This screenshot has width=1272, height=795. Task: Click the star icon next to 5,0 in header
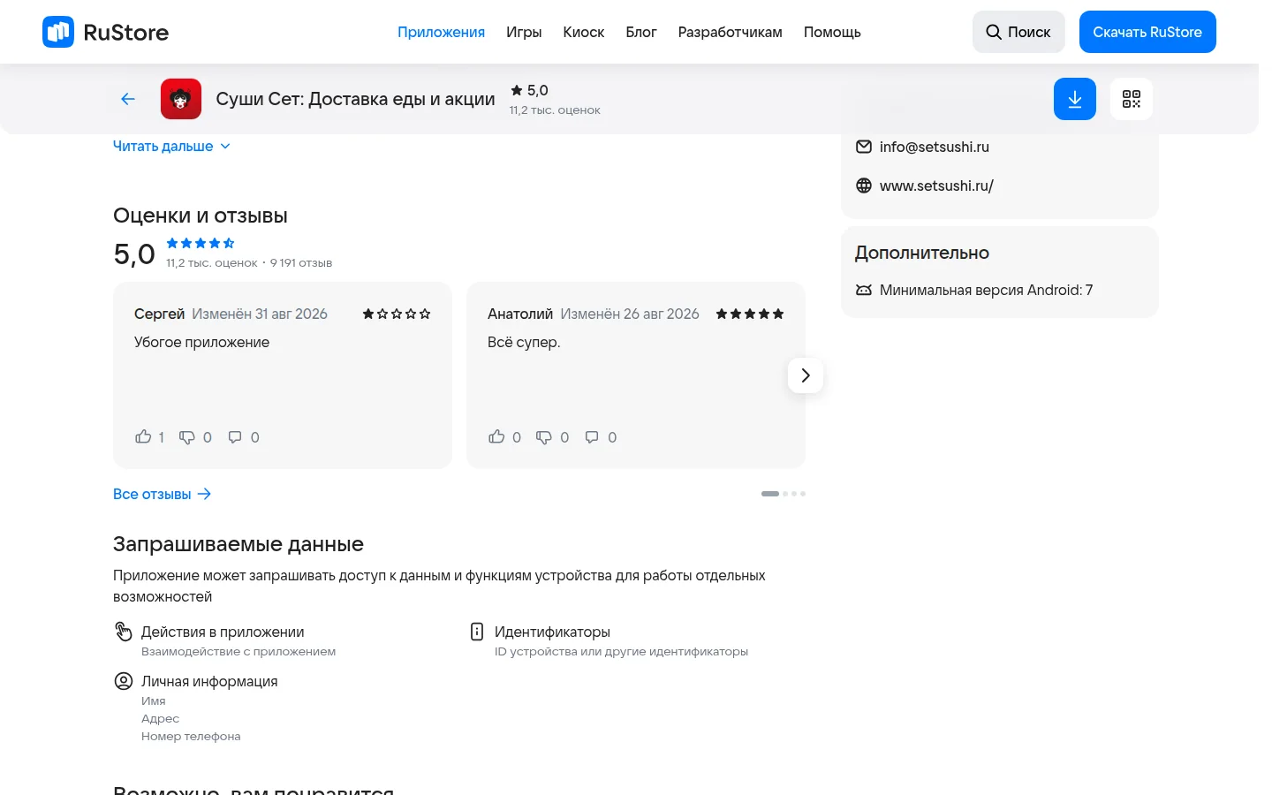point(517,90)
